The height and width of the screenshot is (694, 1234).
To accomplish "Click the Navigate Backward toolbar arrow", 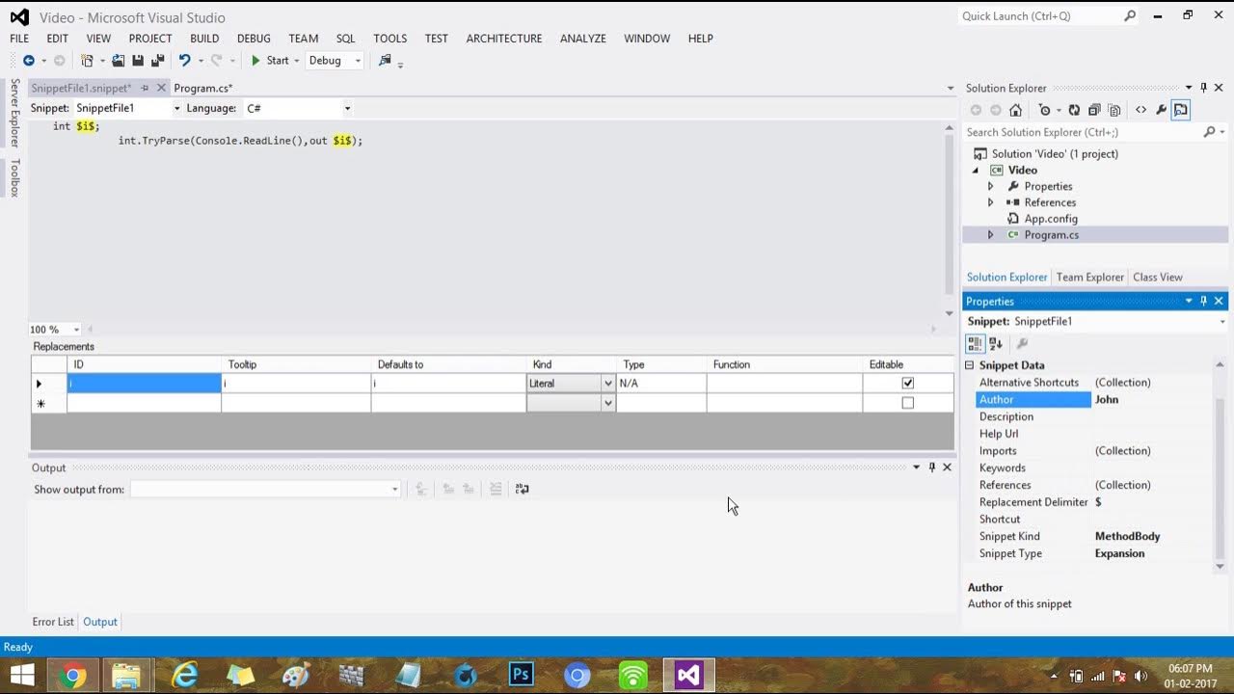I will tap(29, 61).
